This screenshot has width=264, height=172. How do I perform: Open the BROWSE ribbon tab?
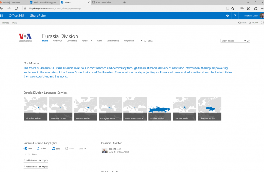coord(6,23)
